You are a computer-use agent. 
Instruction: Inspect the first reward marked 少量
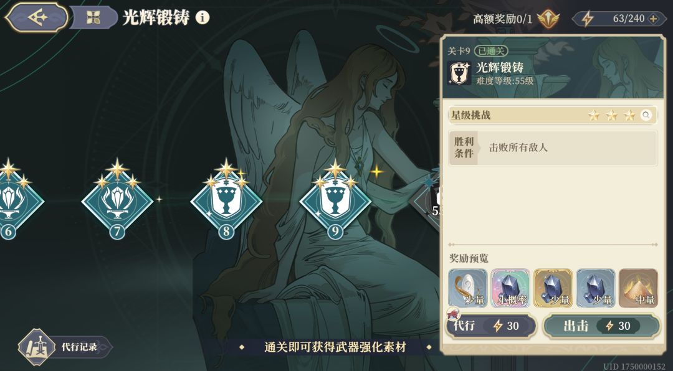[468, 288]
